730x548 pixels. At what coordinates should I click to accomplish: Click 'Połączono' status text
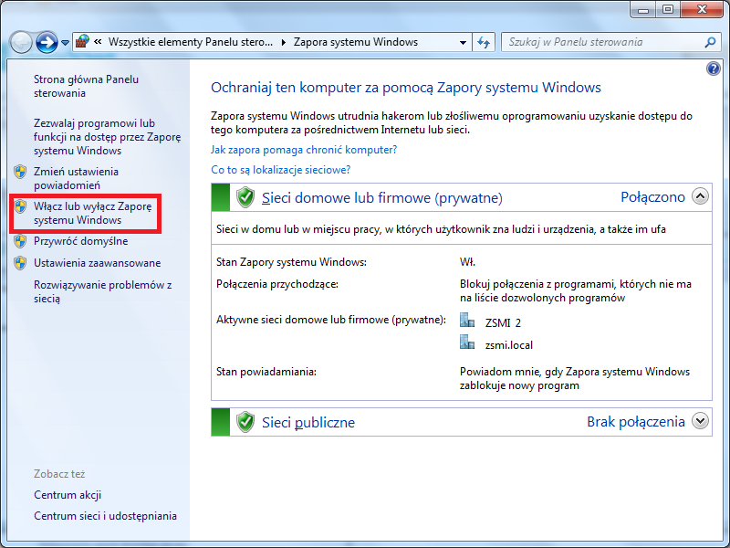coord(652,197)
